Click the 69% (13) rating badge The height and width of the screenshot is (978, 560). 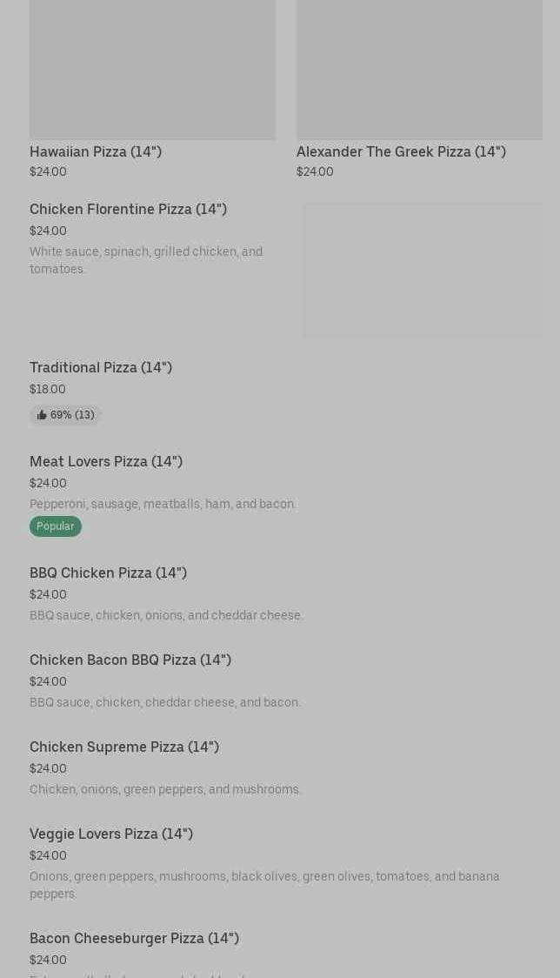(x=66, y=415)
